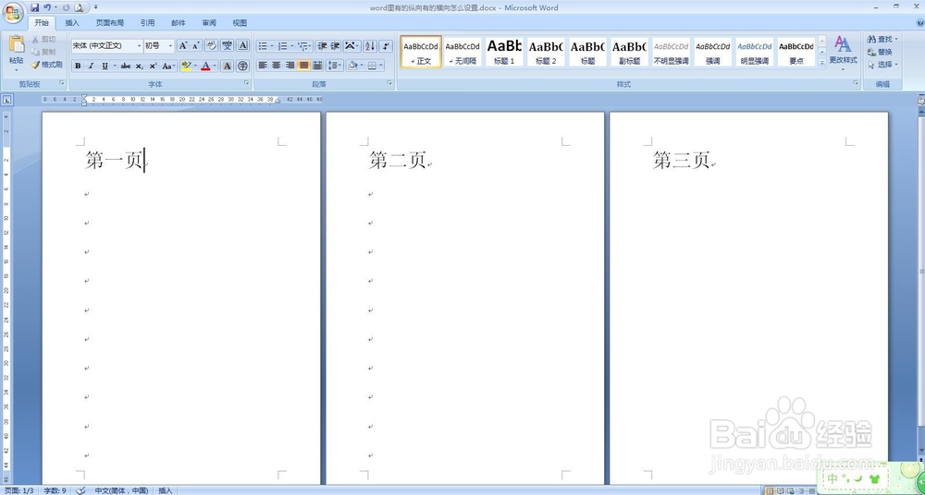Select the 邮件 tab
Image resolution: width=925 pixels, height=495 pixels.
pyautogui.click(x=179, y=23)
